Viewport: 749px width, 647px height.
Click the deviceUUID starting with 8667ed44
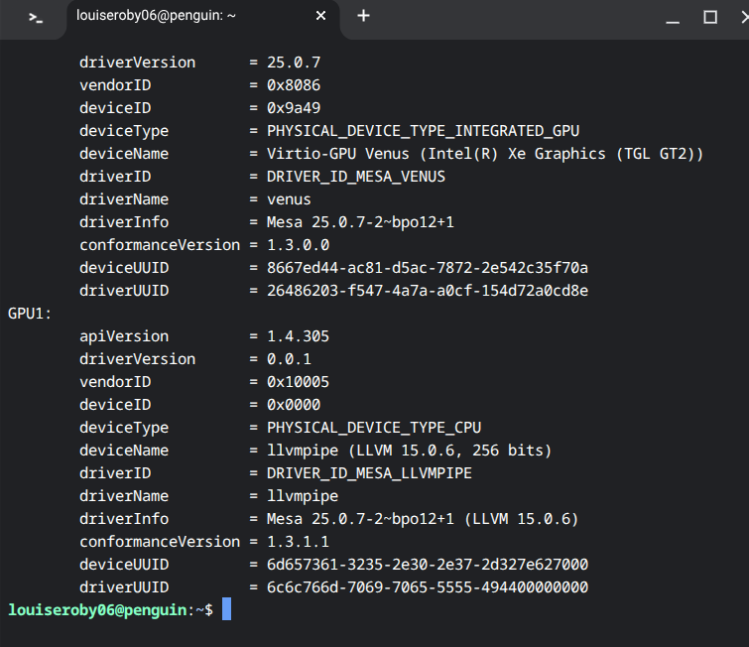tap(428, 268)
